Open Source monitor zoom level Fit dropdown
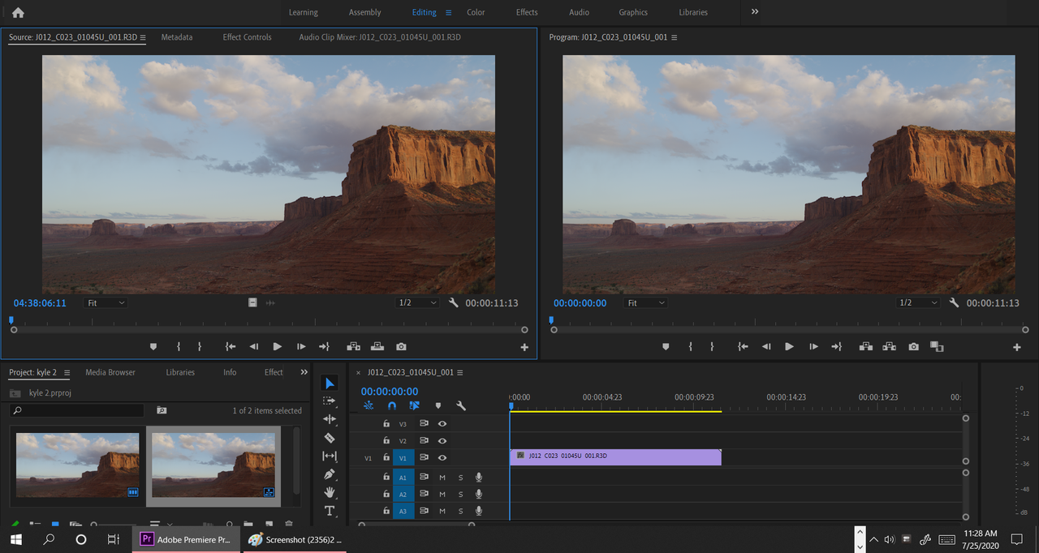1039x553 pixels. click(x=106, y=302)
